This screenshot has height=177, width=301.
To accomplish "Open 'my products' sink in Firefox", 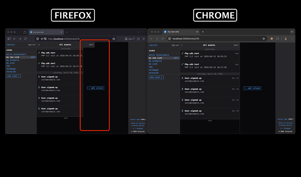I will point(13,60).
